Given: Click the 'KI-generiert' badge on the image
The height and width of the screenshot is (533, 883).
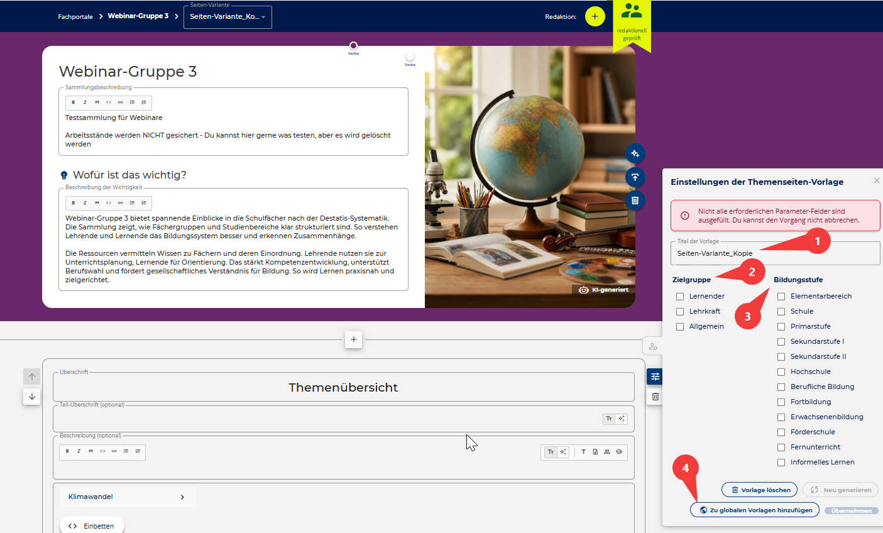Looking at the screenshot, I should (x=603, y=290).
